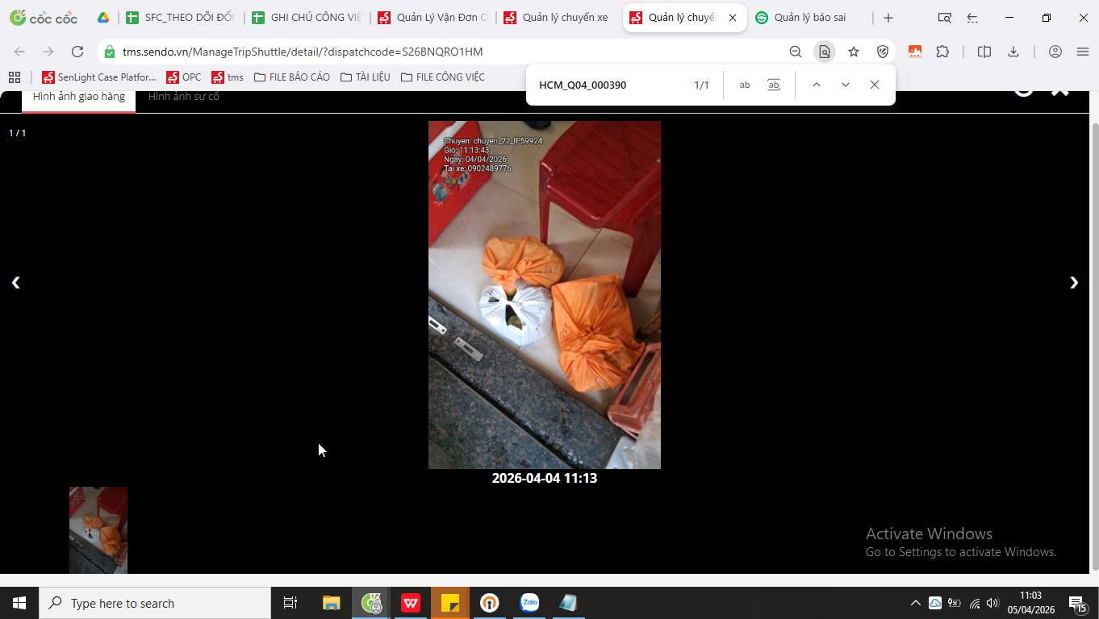1099x619 pixels.
Task: Open a new browser tab
Action: point(888,18)
